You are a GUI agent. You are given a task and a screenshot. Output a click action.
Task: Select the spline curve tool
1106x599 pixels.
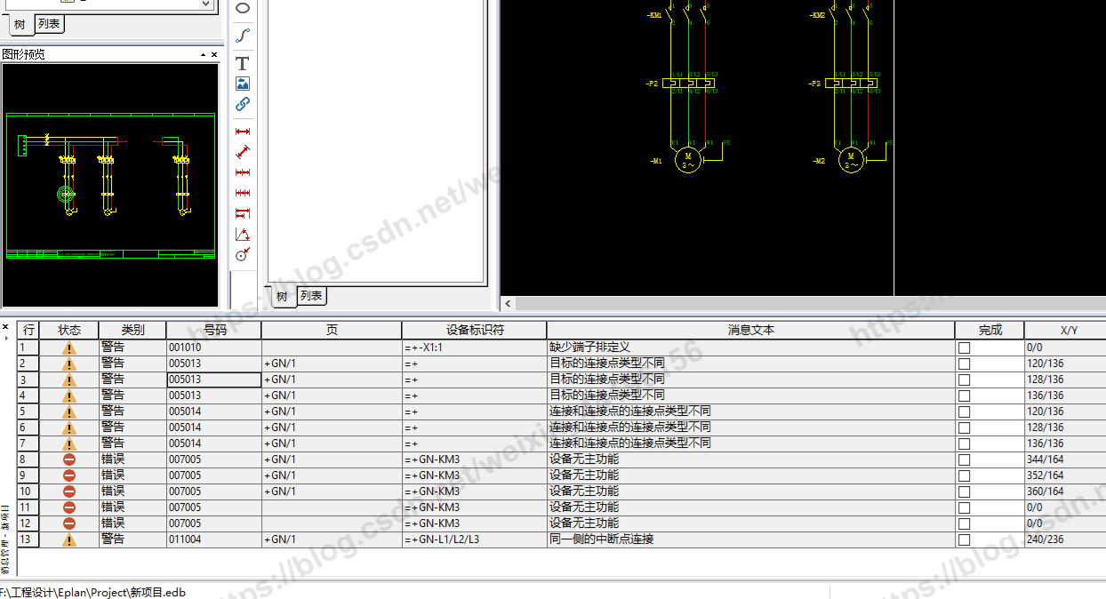(x=242, y=36)
